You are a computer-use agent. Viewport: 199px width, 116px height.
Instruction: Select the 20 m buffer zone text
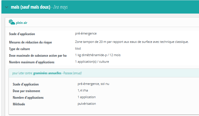coord(132,42)
